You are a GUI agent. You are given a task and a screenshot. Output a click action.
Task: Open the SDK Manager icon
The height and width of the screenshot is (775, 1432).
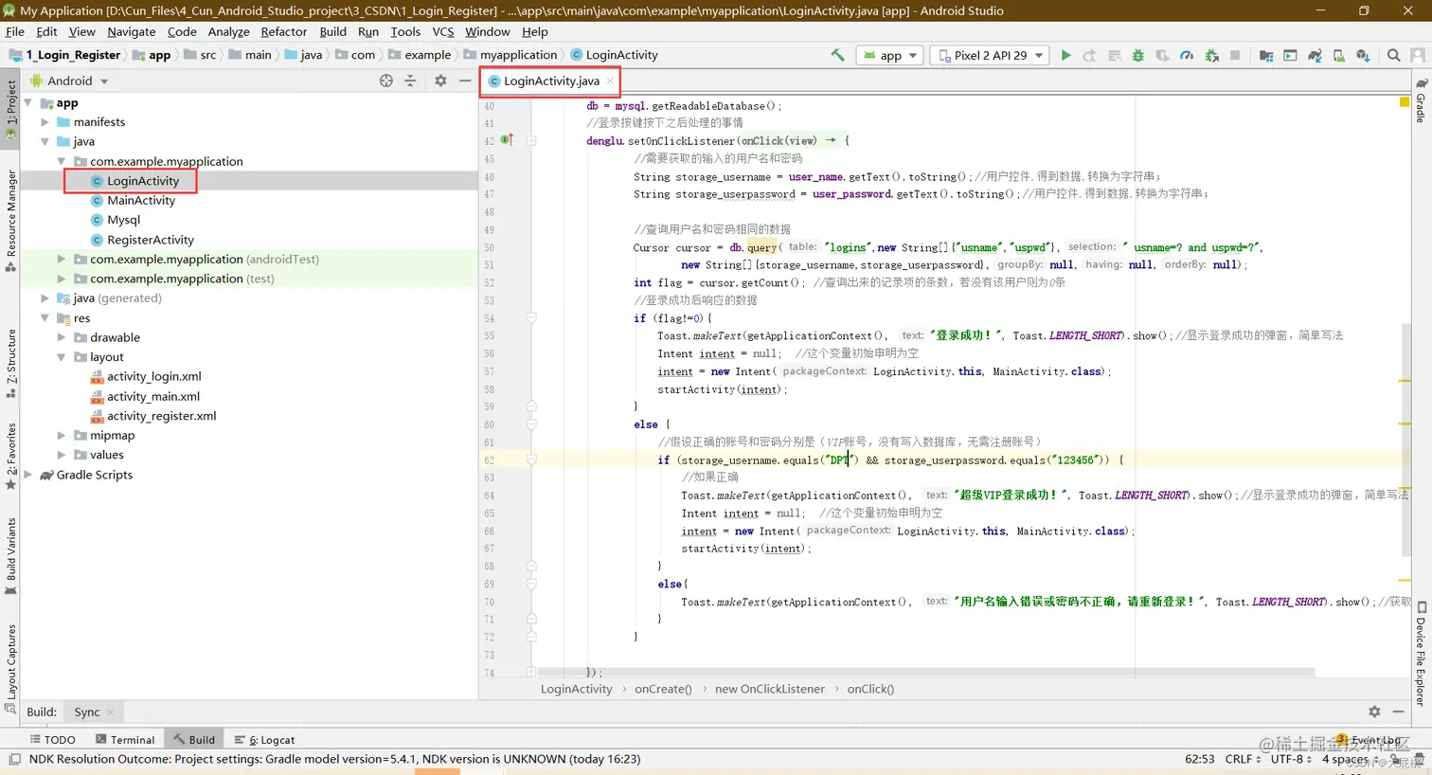(x=1363, y=55)
